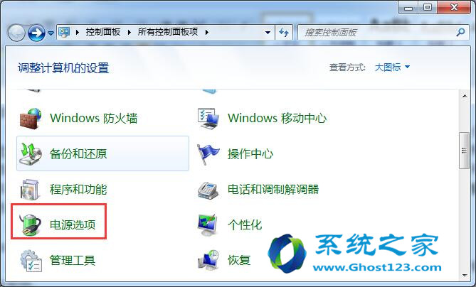476x287 pixels.
Task: Click in the 搜索控制面板 search field
Action: pos(379,33)
